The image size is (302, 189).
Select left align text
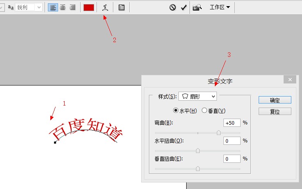(x=53, y=7)
